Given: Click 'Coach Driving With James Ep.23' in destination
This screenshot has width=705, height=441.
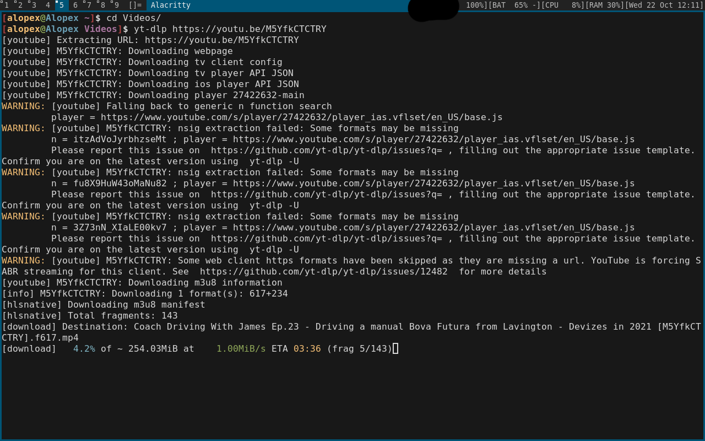Looking at the screenshot, I should tap(216, 327).
